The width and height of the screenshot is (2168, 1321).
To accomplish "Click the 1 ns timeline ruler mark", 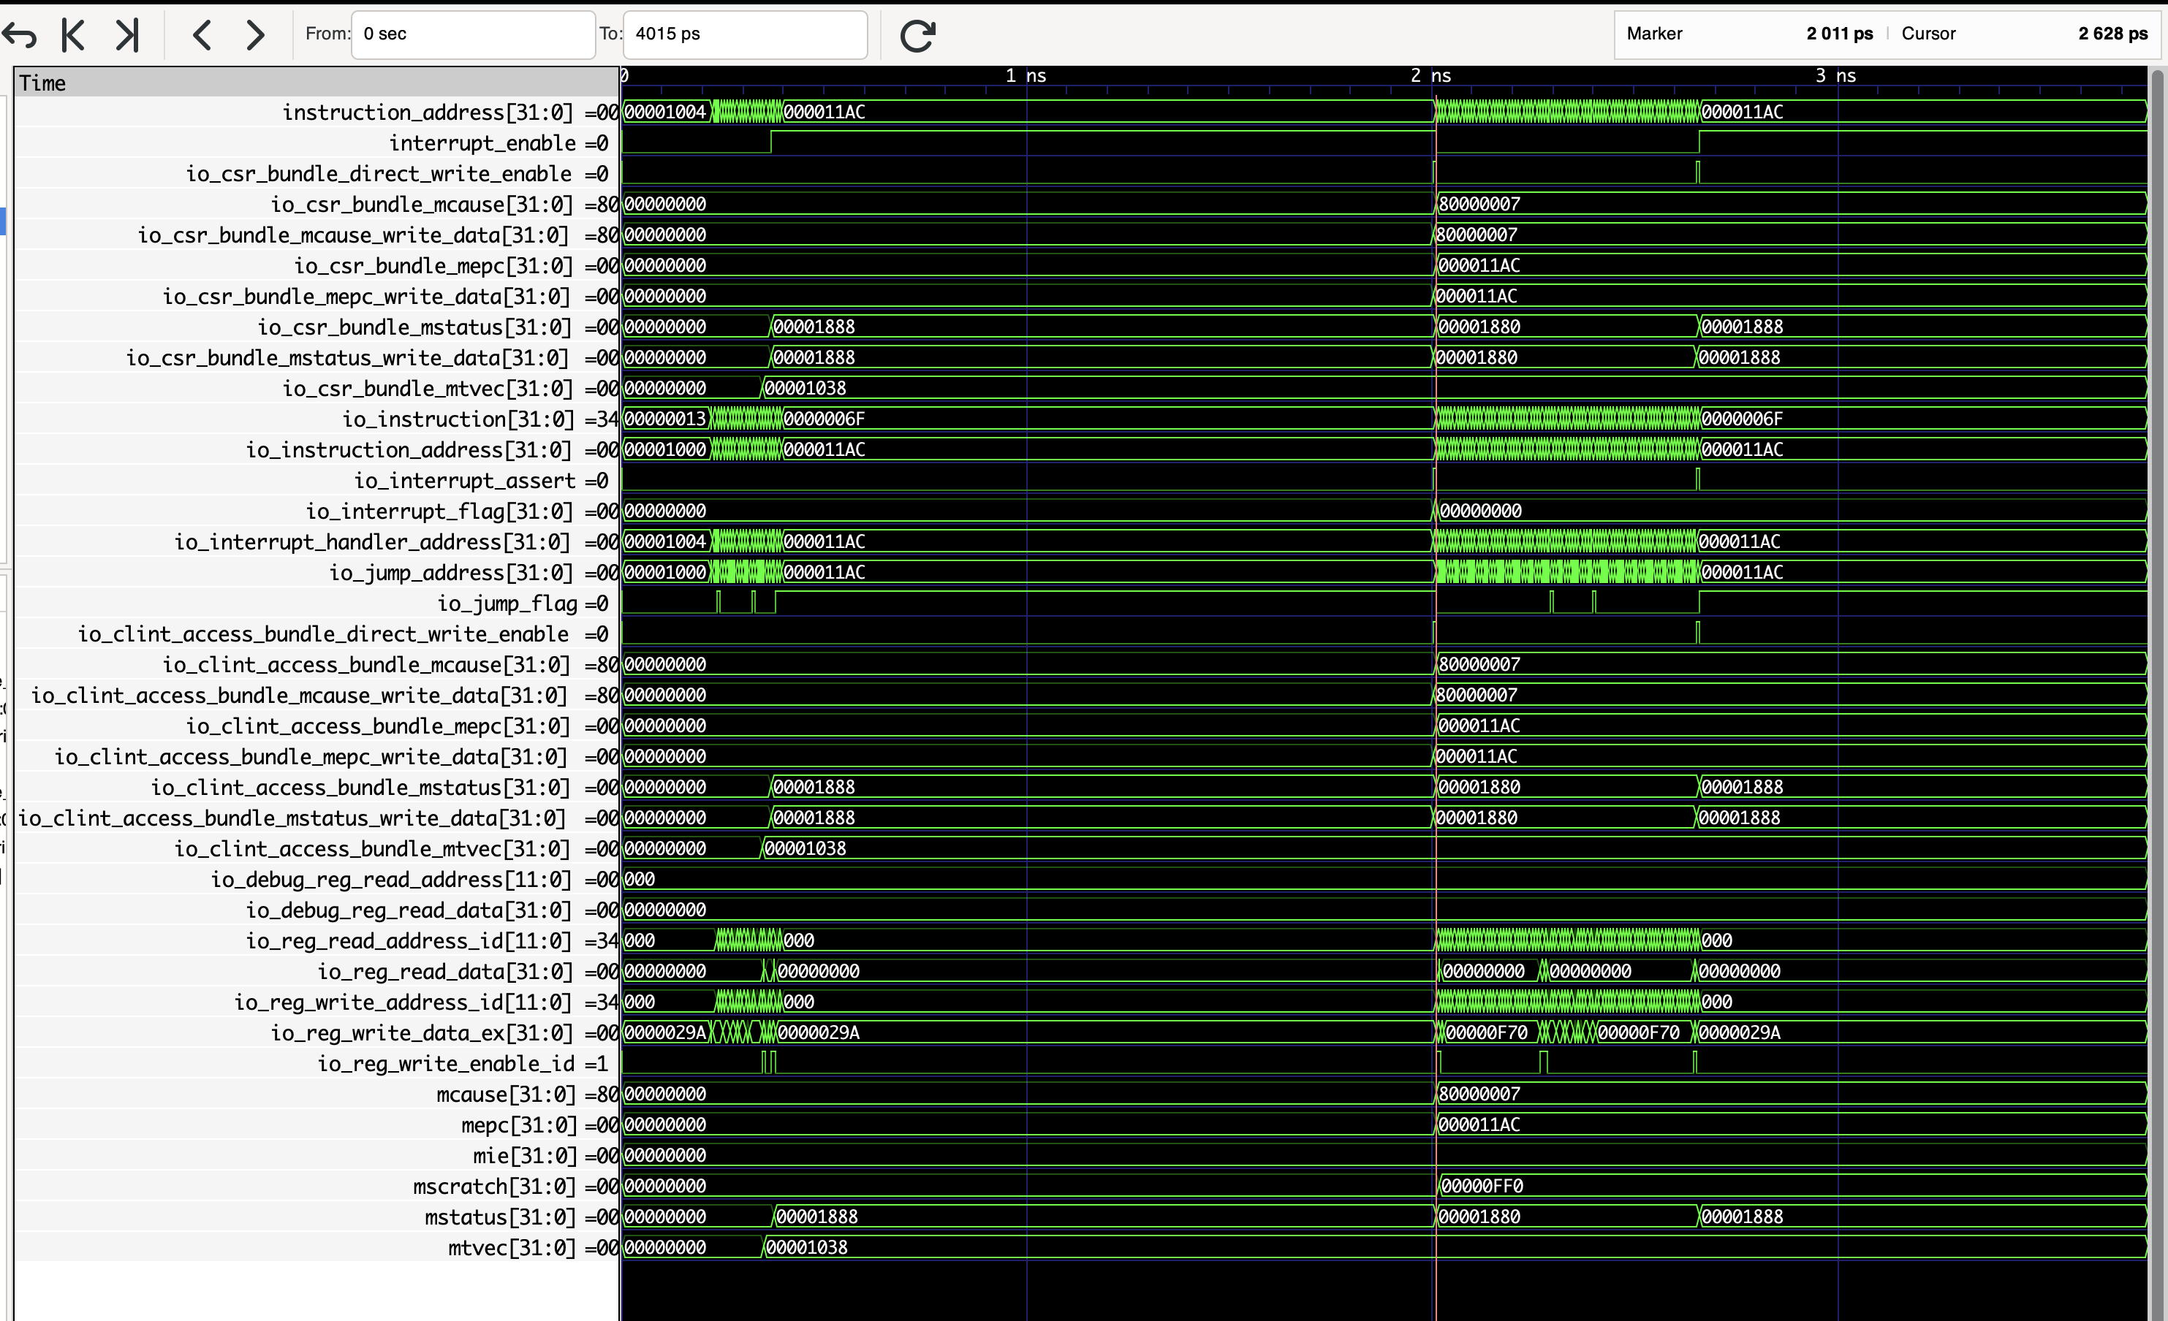I will pos(1026,76).
